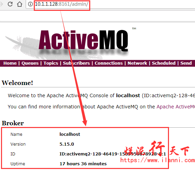Click the ActiveMQ logo

83,40
